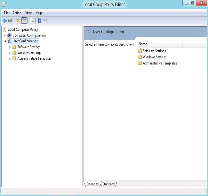Select Administrative Templates in right pane list
208x196 pixels.
[160, 63]
